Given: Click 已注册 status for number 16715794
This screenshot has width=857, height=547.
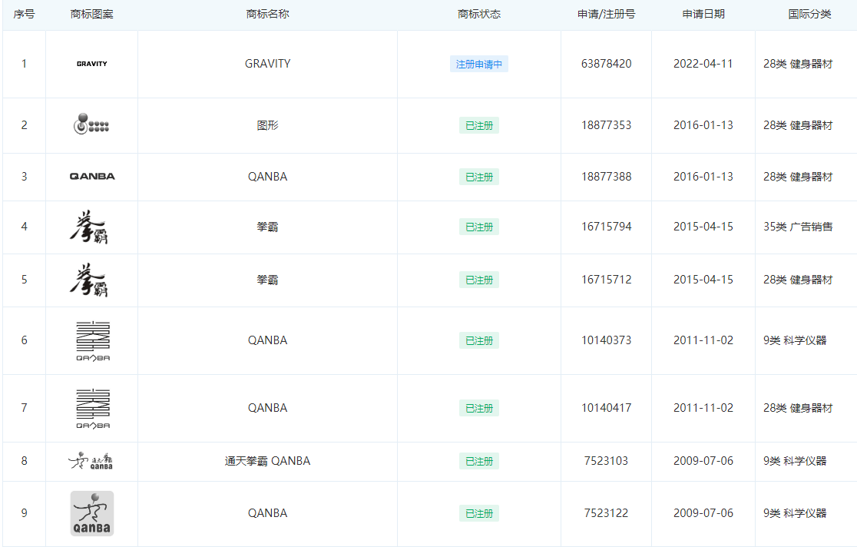Looking at the screenshot, I should [x=479, y=227].
